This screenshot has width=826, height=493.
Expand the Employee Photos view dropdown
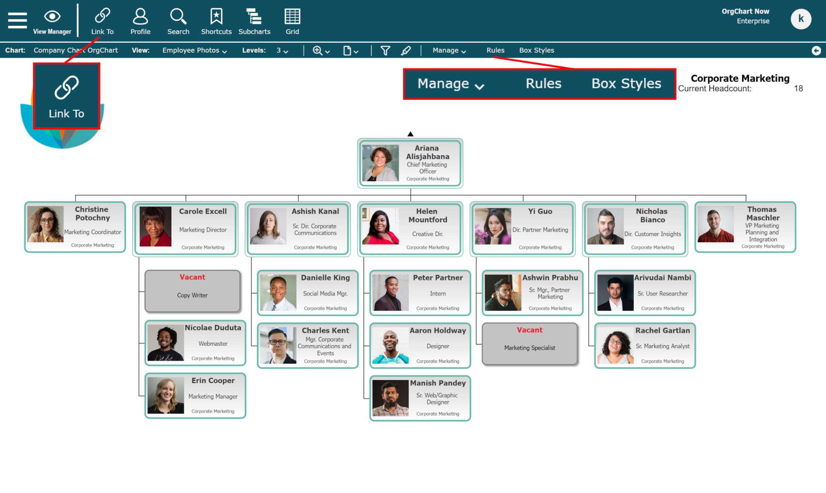coord(195,50)
